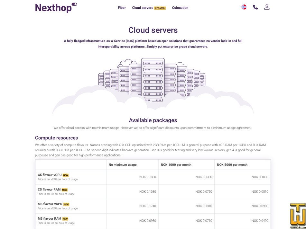Select the No minimum usage column header
Screen dimensions: 306x229
pos(132,165)
